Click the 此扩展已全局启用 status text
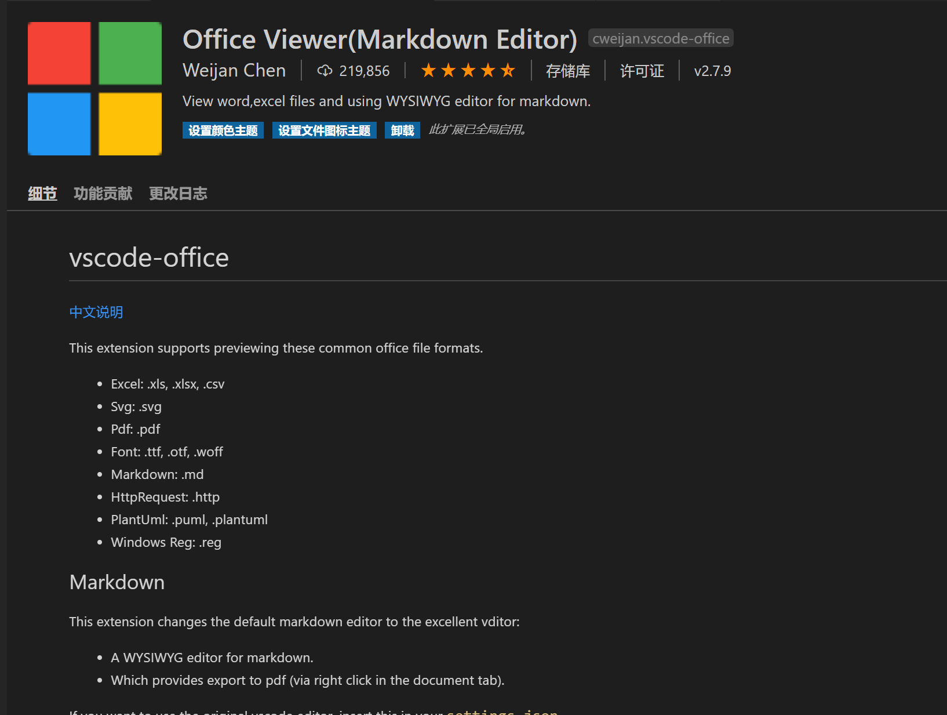The width and height of the screenshot is (947, 715). (x=478, y=130)
